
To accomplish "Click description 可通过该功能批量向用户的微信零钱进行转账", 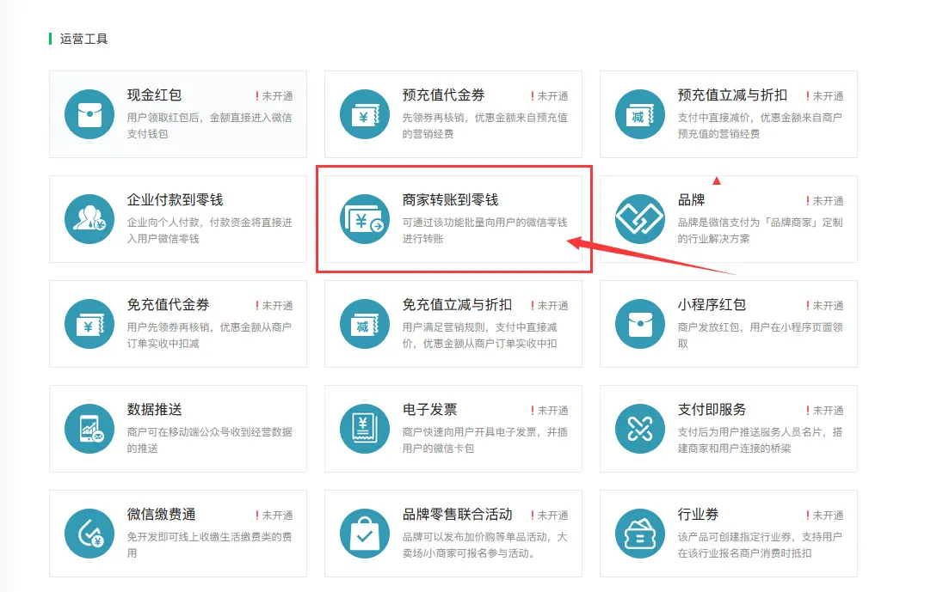I will coord(484,230).
